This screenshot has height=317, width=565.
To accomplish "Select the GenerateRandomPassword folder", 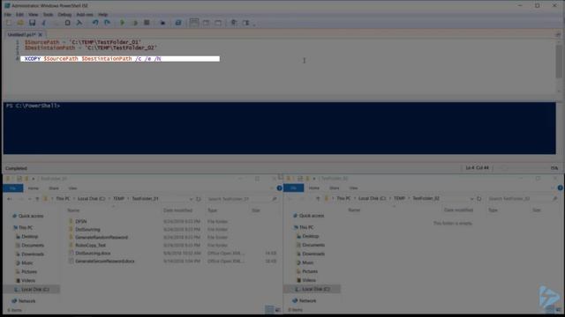I will [102, 237].
